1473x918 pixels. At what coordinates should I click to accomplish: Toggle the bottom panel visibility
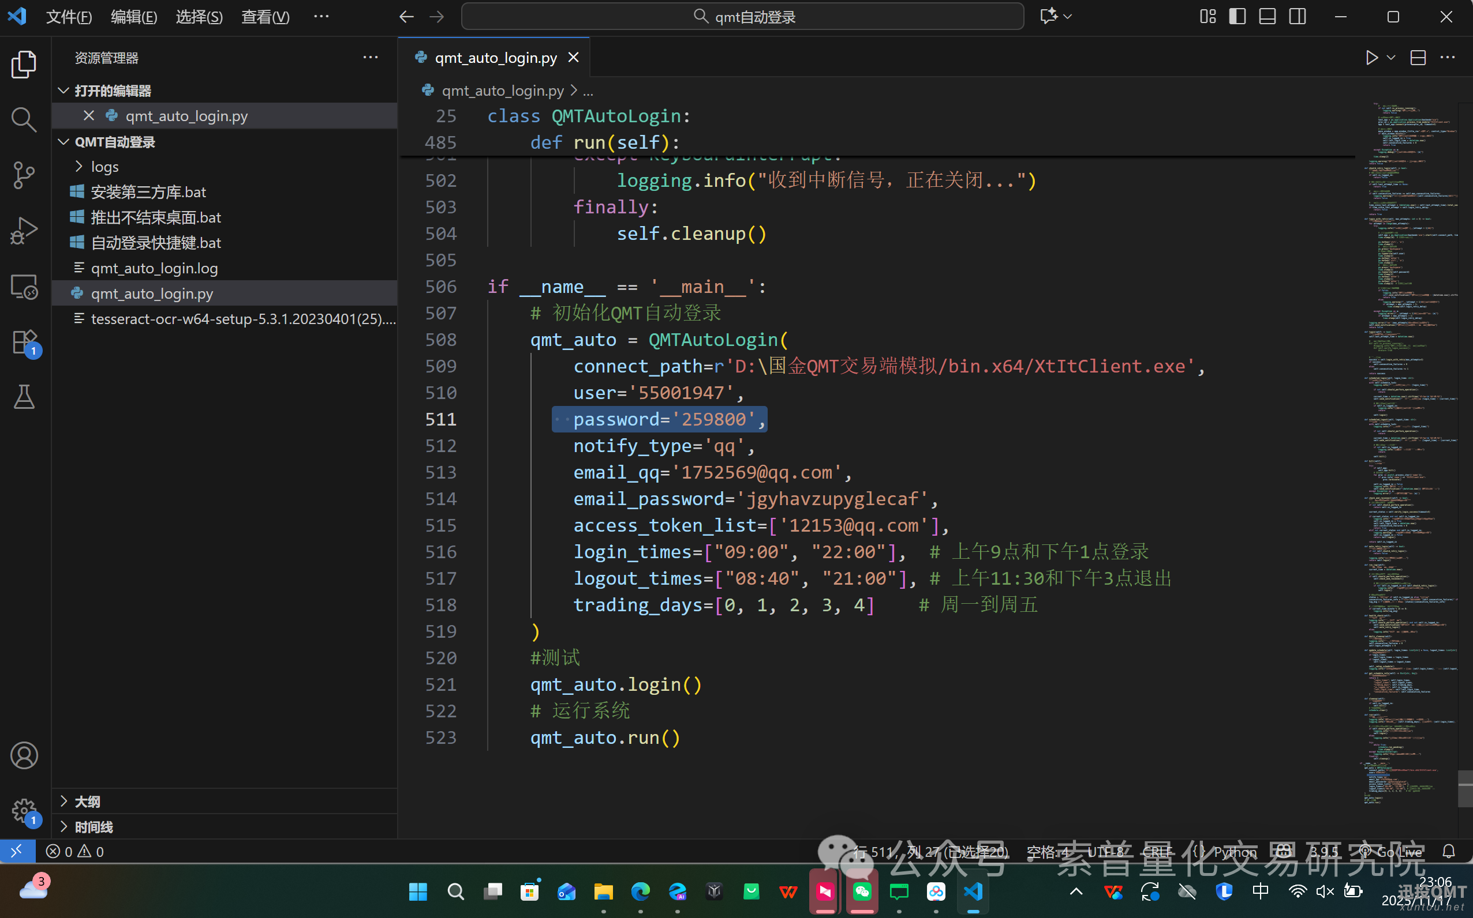click(1267, 16)
